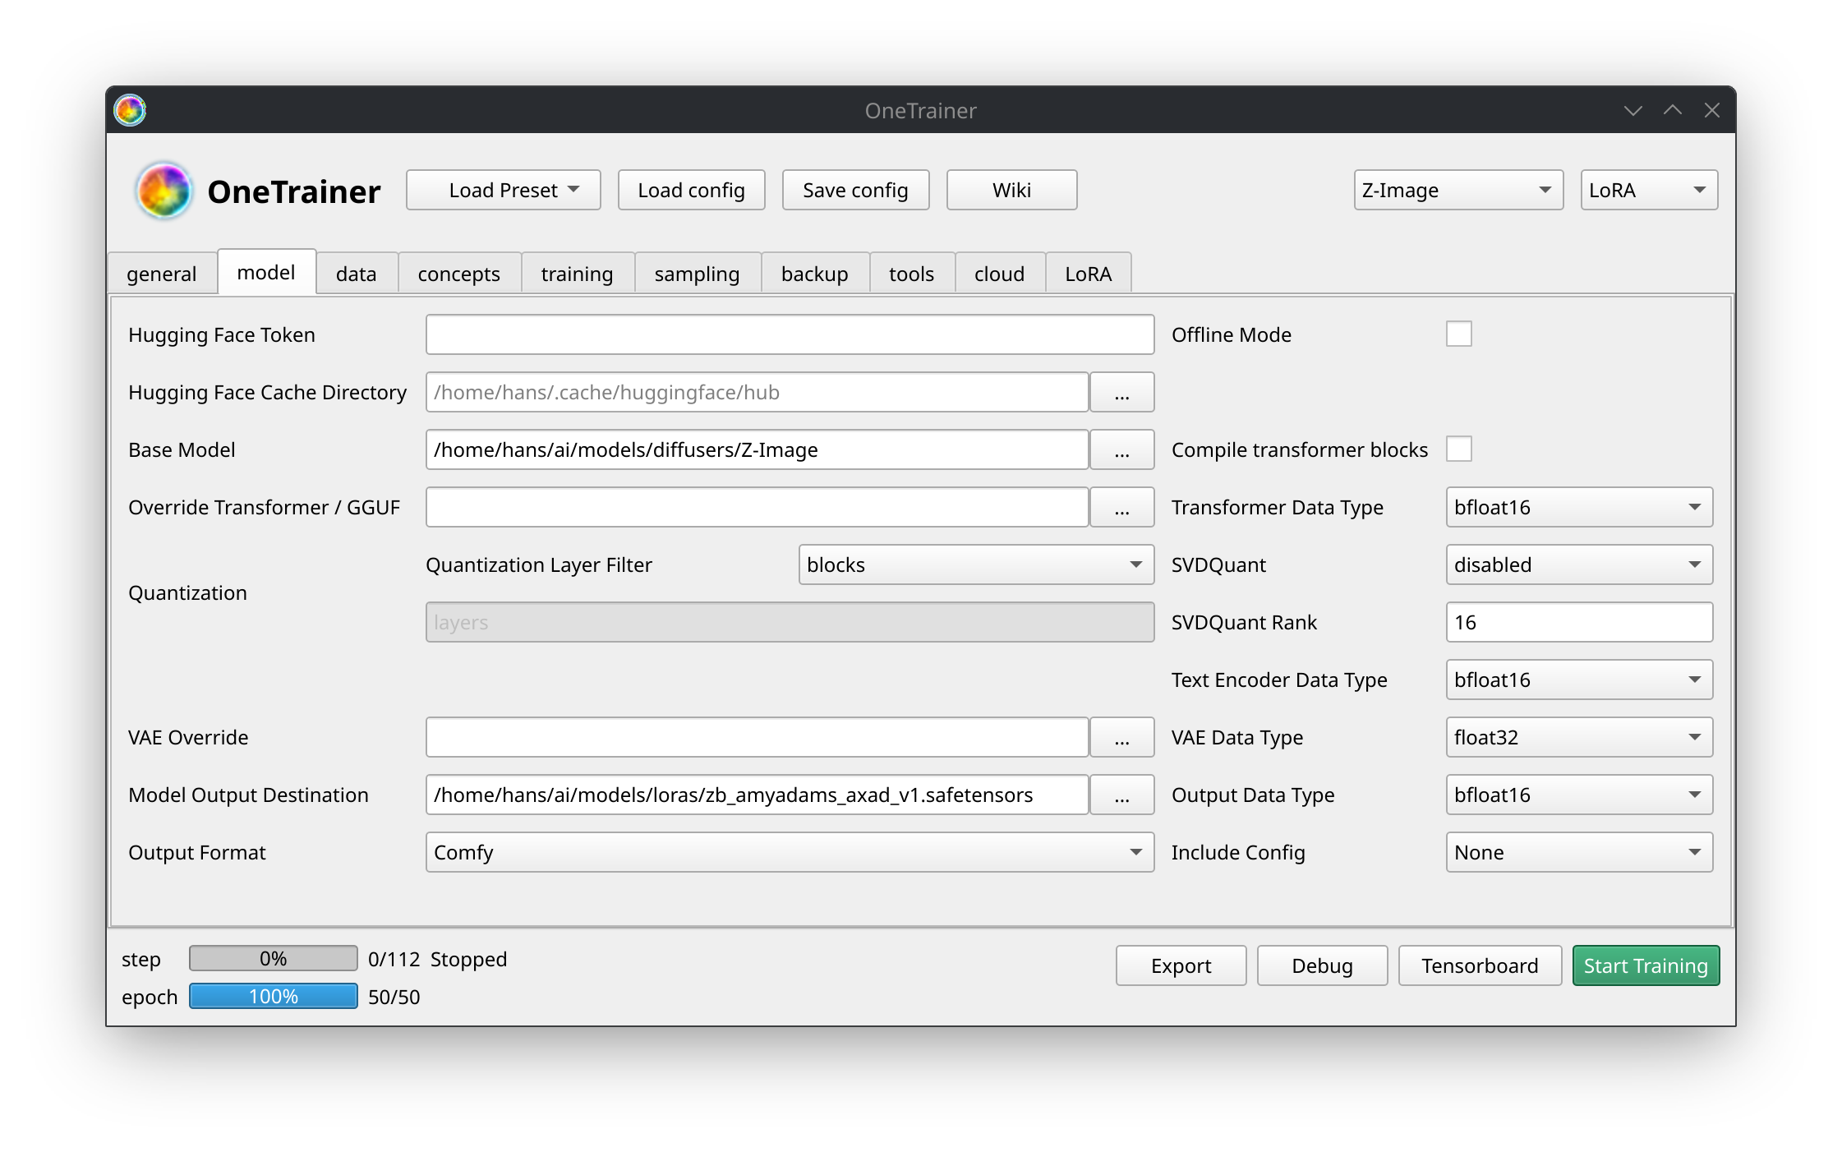Viewport: 1842px width, 1152px height.
Task: Click the disabled layers filter field
Action: pyautogui.click(x=790, y=622)
